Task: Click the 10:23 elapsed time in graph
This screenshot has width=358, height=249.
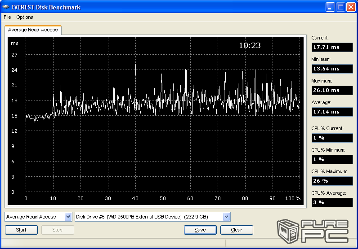Action: (250, 45)
